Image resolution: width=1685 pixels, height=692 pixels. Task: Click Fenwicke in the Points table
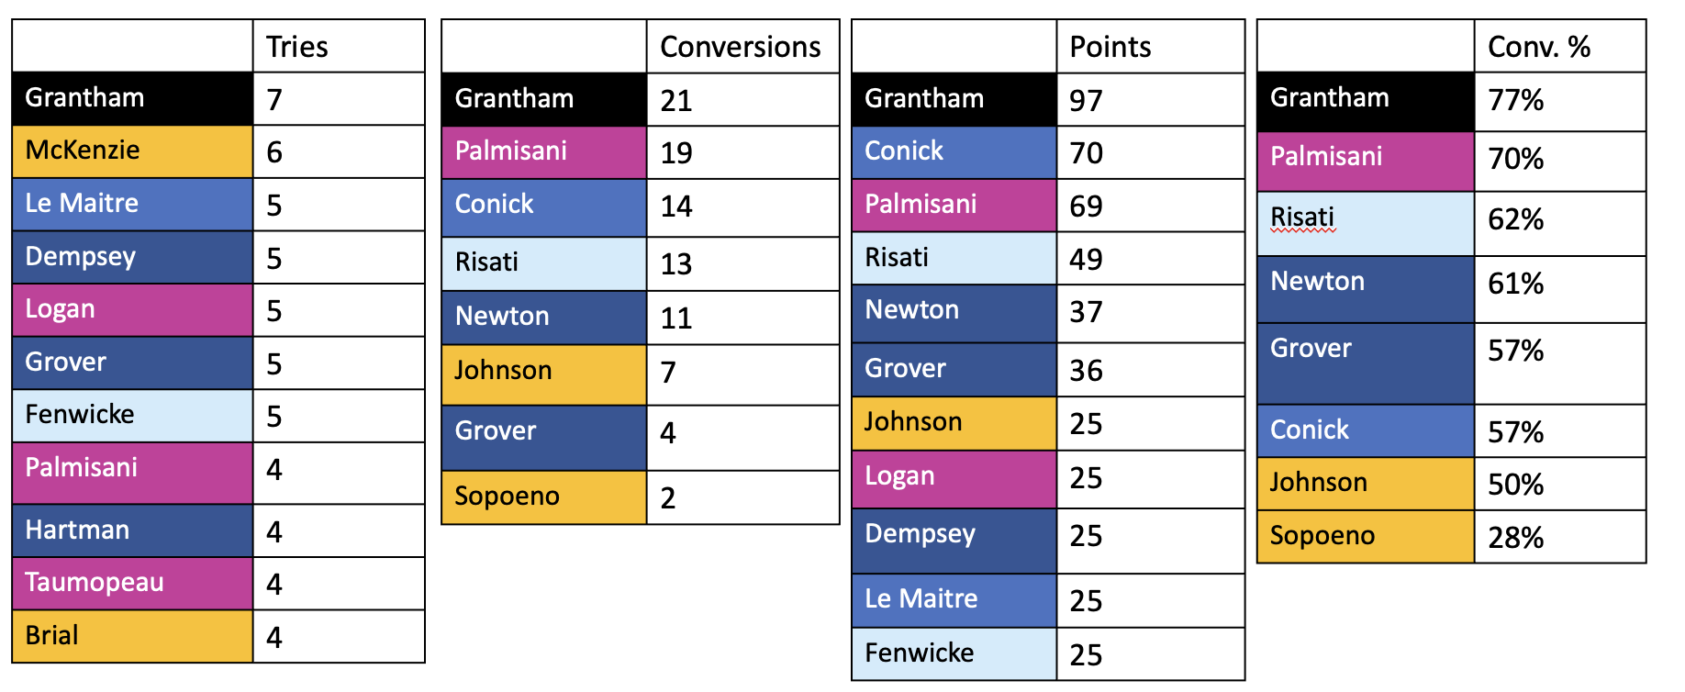click(954, 654)
